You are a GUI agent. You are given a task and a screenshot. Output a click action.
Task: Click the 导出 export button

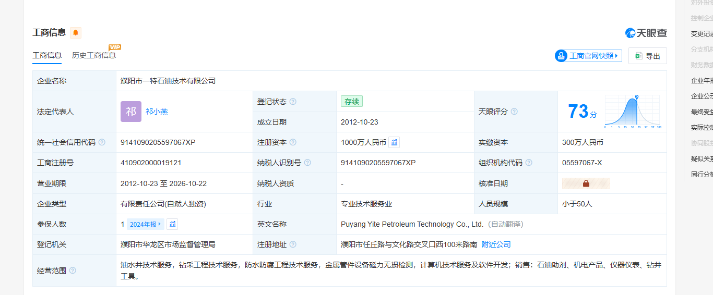[x=647, y=56]
